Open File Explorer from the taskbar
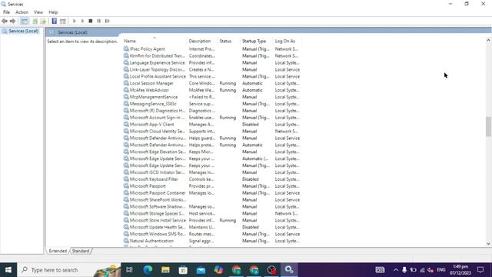Screen dimensions: 492x277 (x=165, y=270)
